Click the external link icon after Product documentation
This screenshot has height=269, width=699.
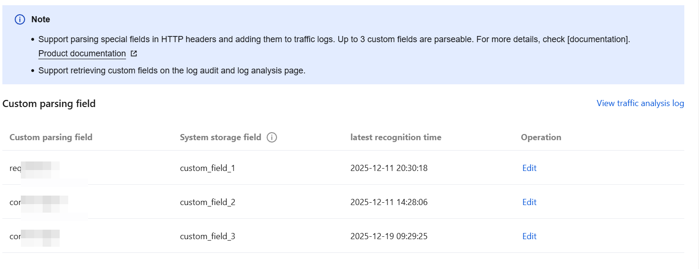point(134,54)
